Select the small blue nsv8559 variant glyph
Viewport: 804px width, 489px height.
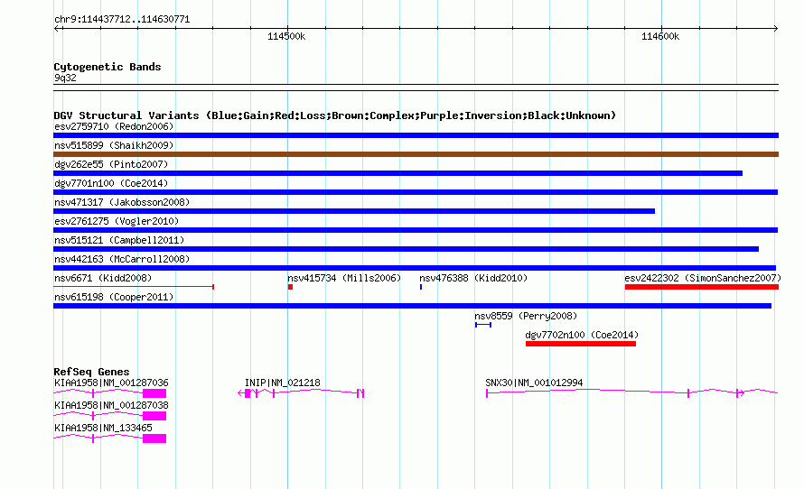[483, 325]
